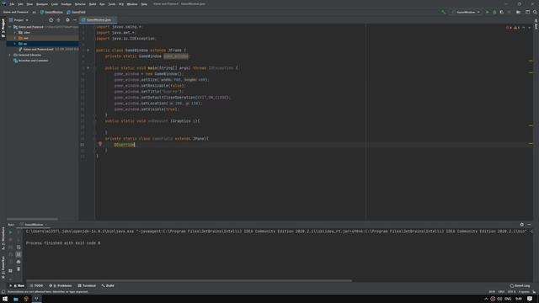Click the Run console horizontal scrollbar
539x303 pixels.
189,280
